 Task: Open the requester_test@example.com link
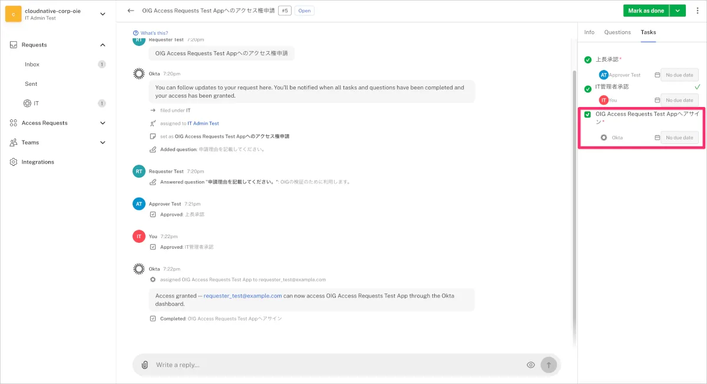(x=243, y=296)
